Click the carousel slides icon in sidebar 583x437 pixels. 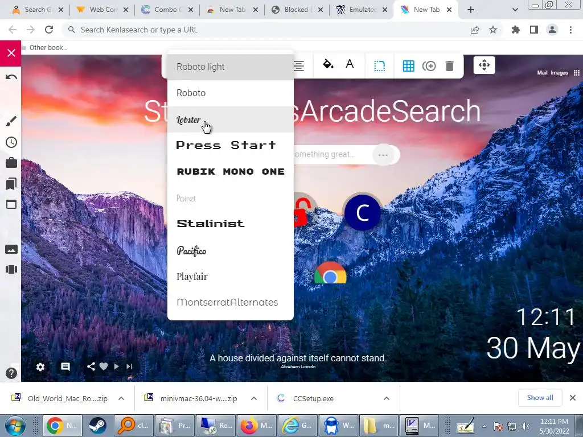click(11, 269)
